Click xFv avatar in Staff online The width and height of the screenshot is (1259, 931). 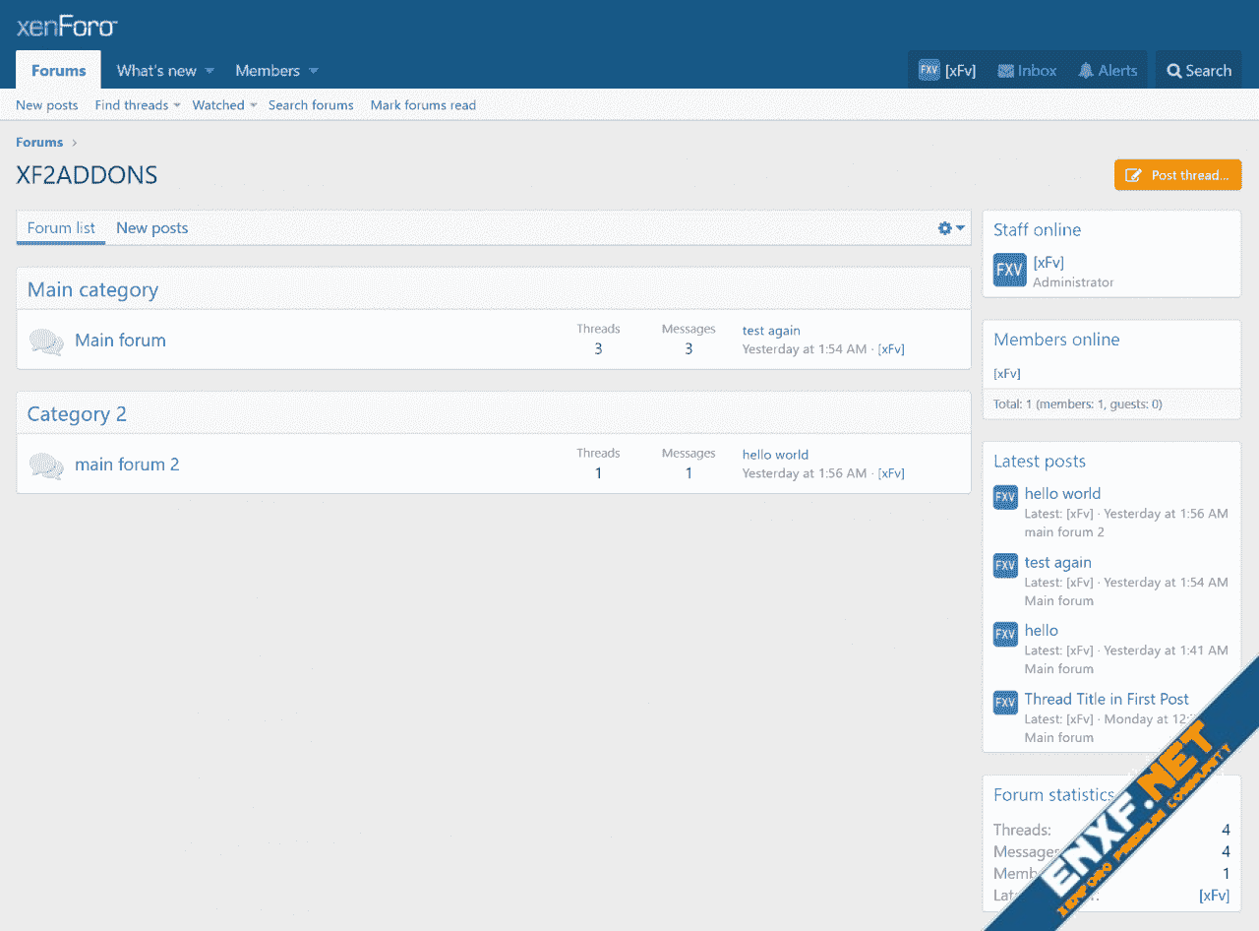tap(1009, 271)
